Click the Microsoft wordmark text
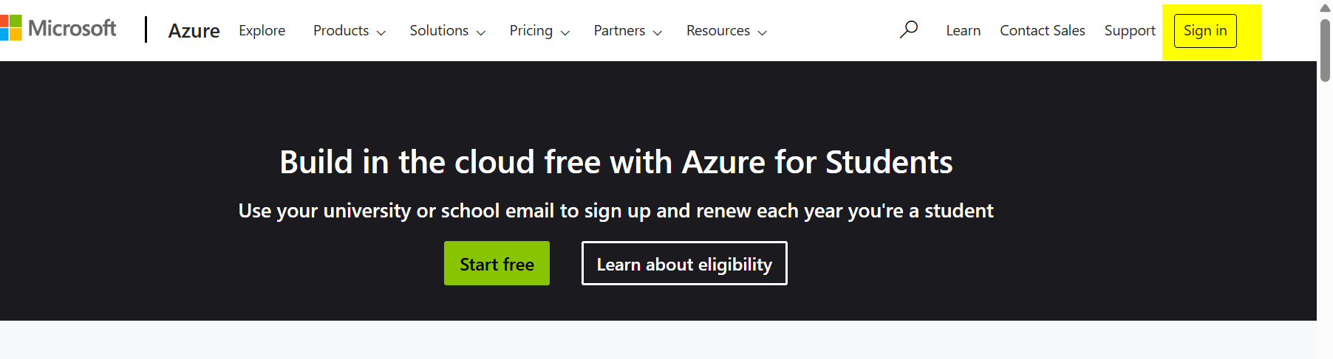1333x359 pixels. pos(72,28)
